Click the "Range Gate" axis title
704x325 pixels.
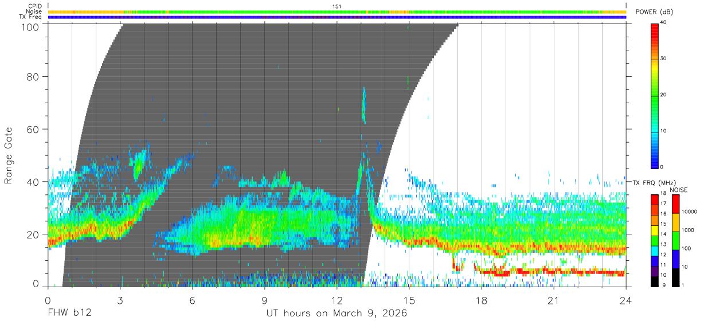(9, 156)
